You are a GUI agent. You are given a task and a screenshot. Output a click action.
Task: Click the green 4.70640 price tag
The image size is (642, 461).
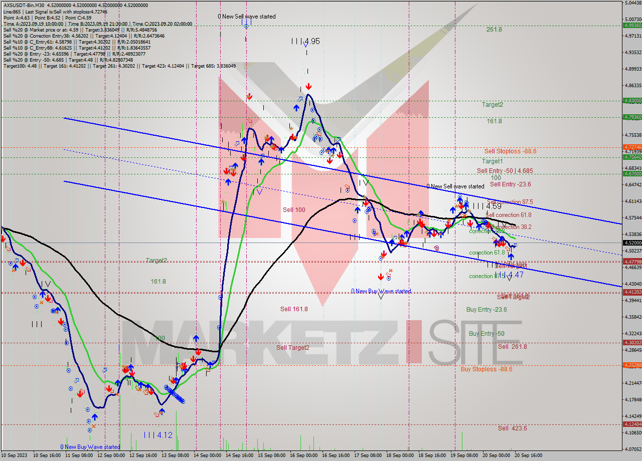[x=632, y=157]
